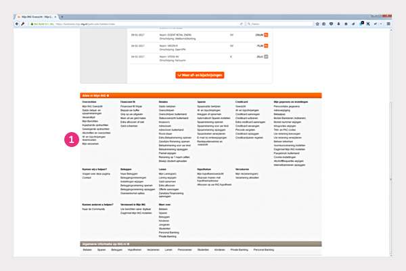Open Spaarrekening openen link
Screen dimensions: 406x271
click(x=210, y=122)
